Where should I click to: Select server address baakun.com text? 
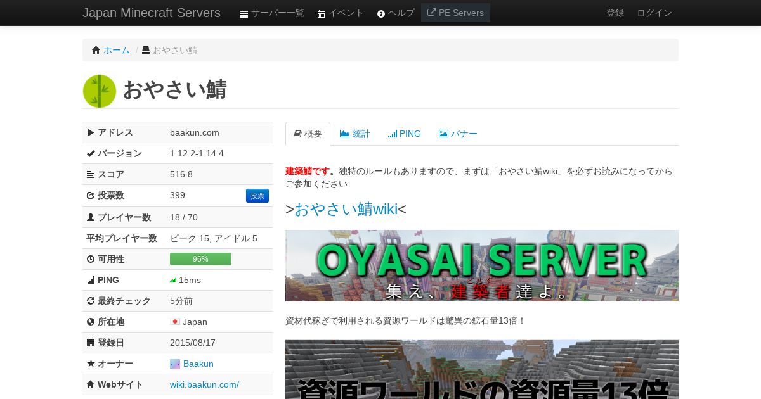tap(195, 132)
